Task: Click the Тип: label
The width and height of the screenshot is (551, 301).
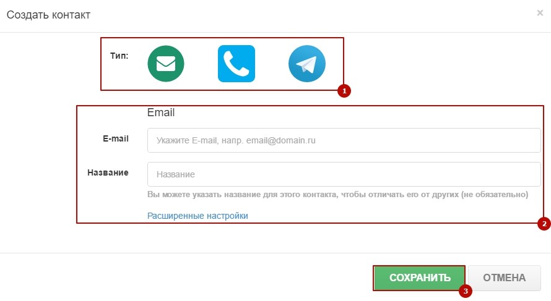Action: point(119,56)
